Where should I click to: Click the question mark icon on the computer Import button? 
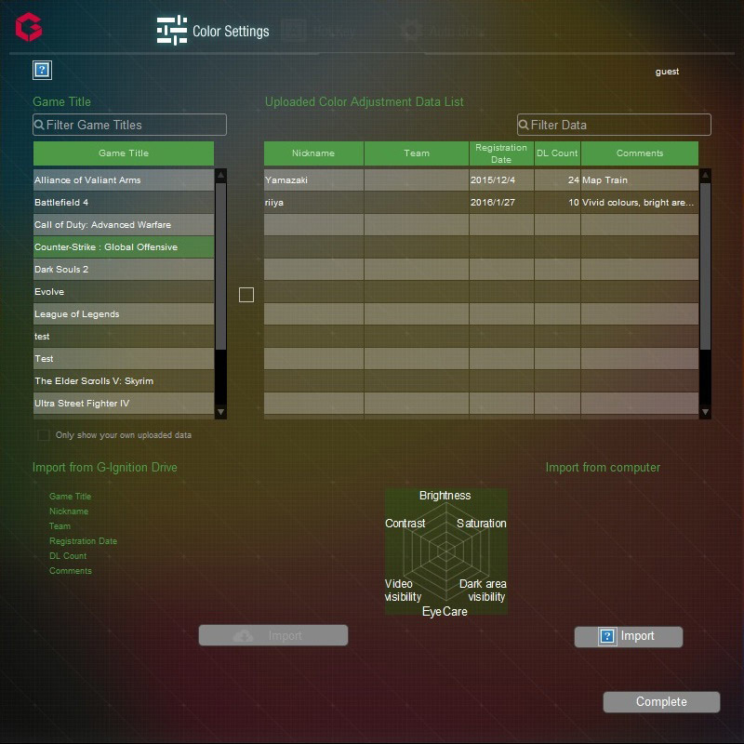pos(607,636)
